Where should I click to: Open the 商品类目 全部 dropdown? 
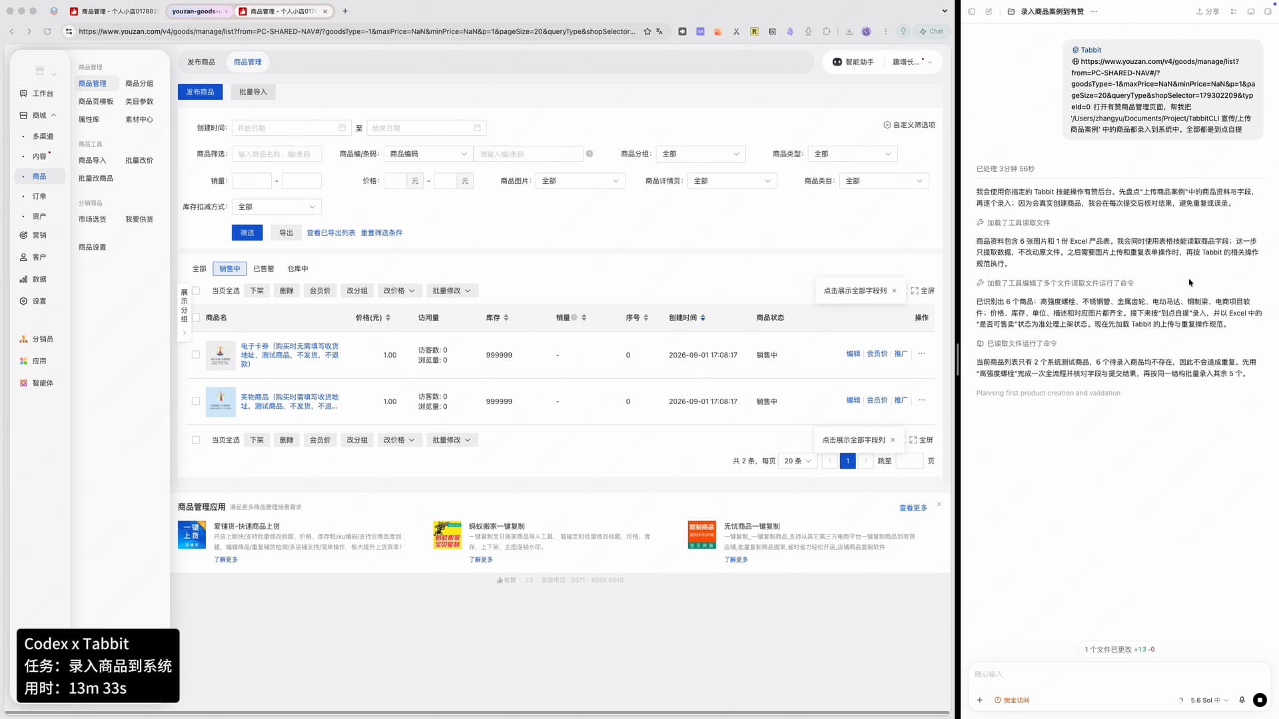(x=884, y=180)
